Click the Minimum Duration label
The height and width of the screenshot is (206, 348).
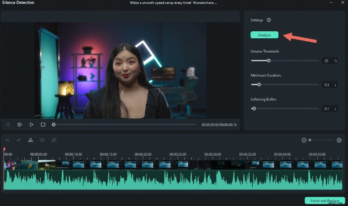coord(266,75)
